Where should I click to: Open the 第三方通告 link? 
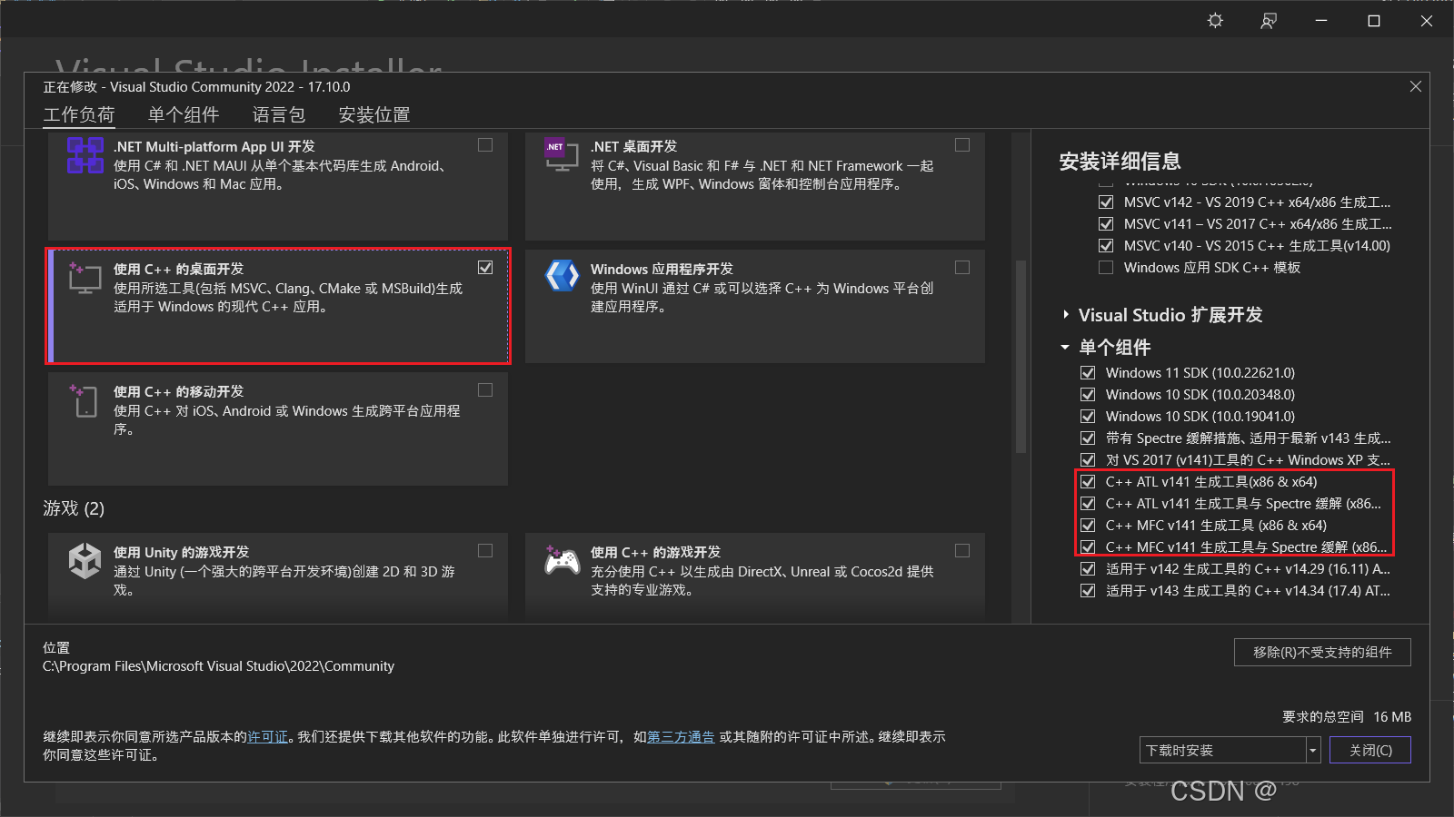[682, 737]
